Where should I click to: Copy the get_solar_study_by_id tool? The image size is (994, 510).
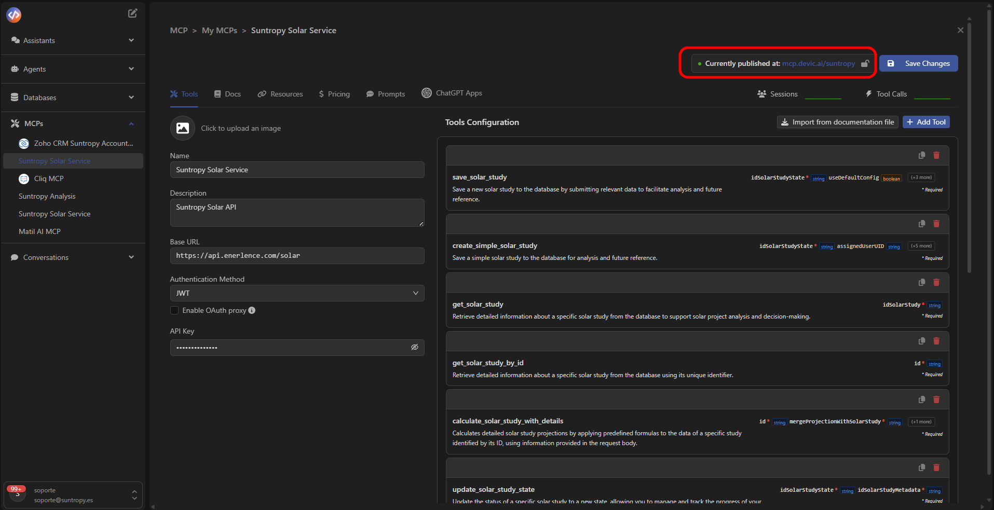(x=922, y=341)
